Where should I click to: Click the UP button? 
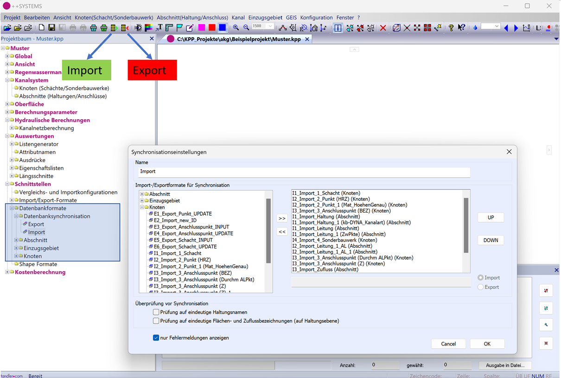point(491,218)
